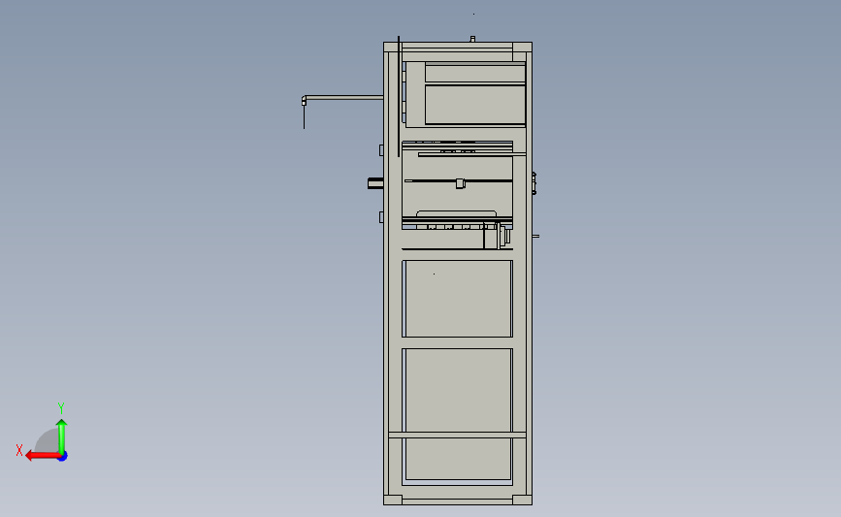Select the upper box component inside the cabinet top
The image size is (841, 517).
(x=465, y=94)
